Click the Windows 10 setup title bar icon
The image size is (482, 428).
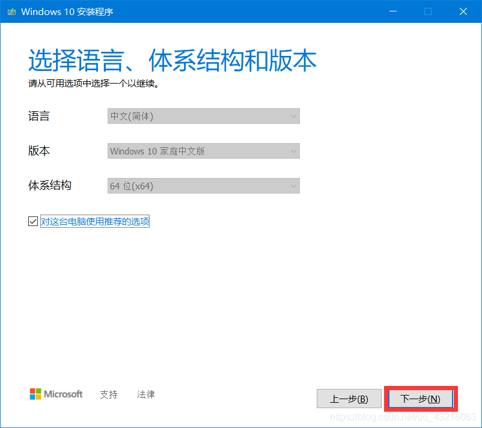[11, 11]
